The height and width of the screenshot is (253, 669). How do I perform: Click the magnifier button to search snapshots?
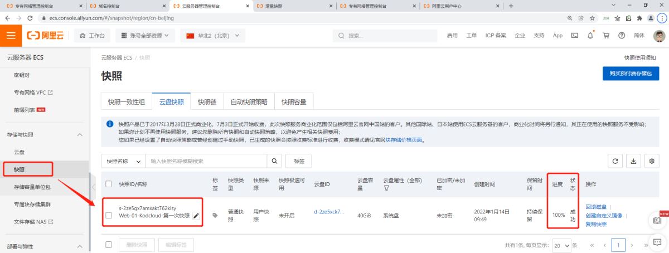pos(274,161)
